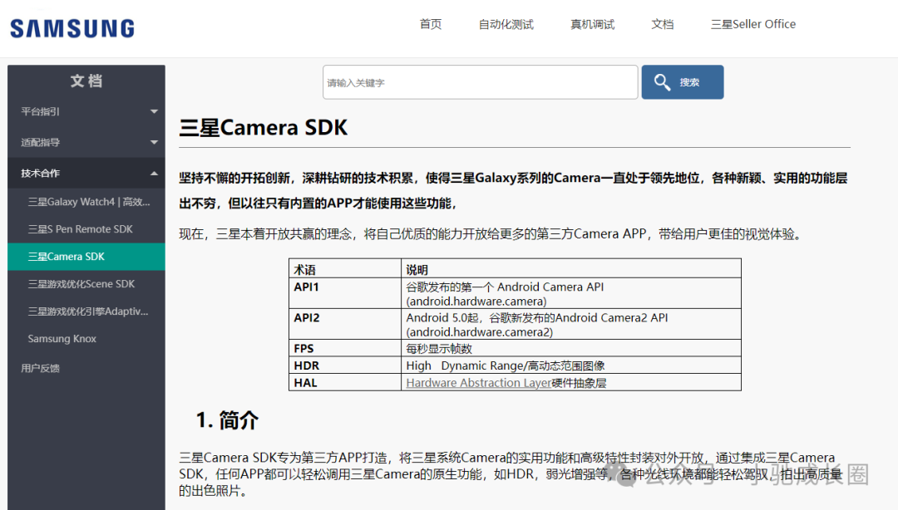Click the FPS table cell
The height and width of the screenshot is (510, 898).
pyautogui.click(x=345, y=349)
